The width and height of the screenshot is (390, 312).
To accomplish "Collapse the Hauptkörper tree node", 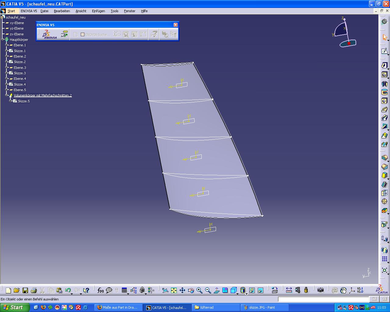I will [x=3, y=40].
